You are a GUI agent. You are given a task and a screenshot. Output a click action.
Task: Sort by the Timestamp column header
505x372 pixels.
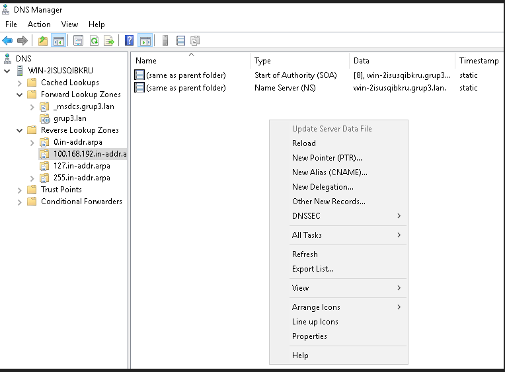(479, 61)
